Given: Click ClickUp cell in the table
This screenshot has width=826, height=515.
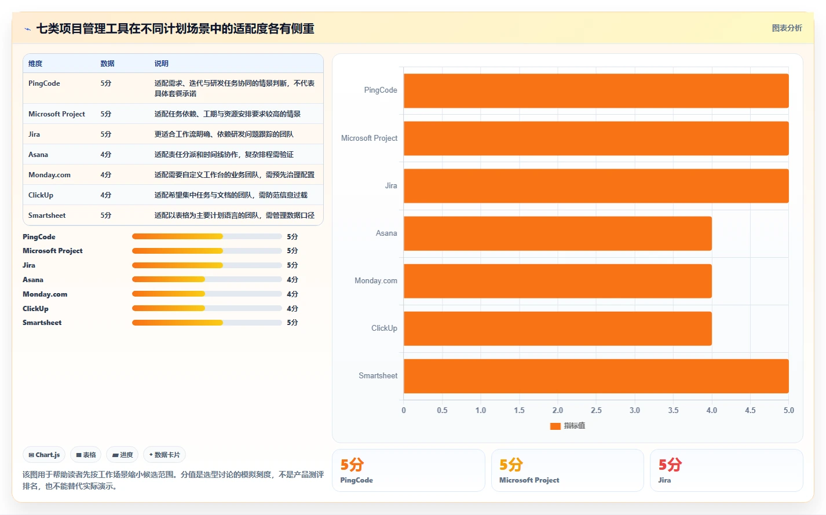Looking at the screenshot, I should [x=41, y=195].
